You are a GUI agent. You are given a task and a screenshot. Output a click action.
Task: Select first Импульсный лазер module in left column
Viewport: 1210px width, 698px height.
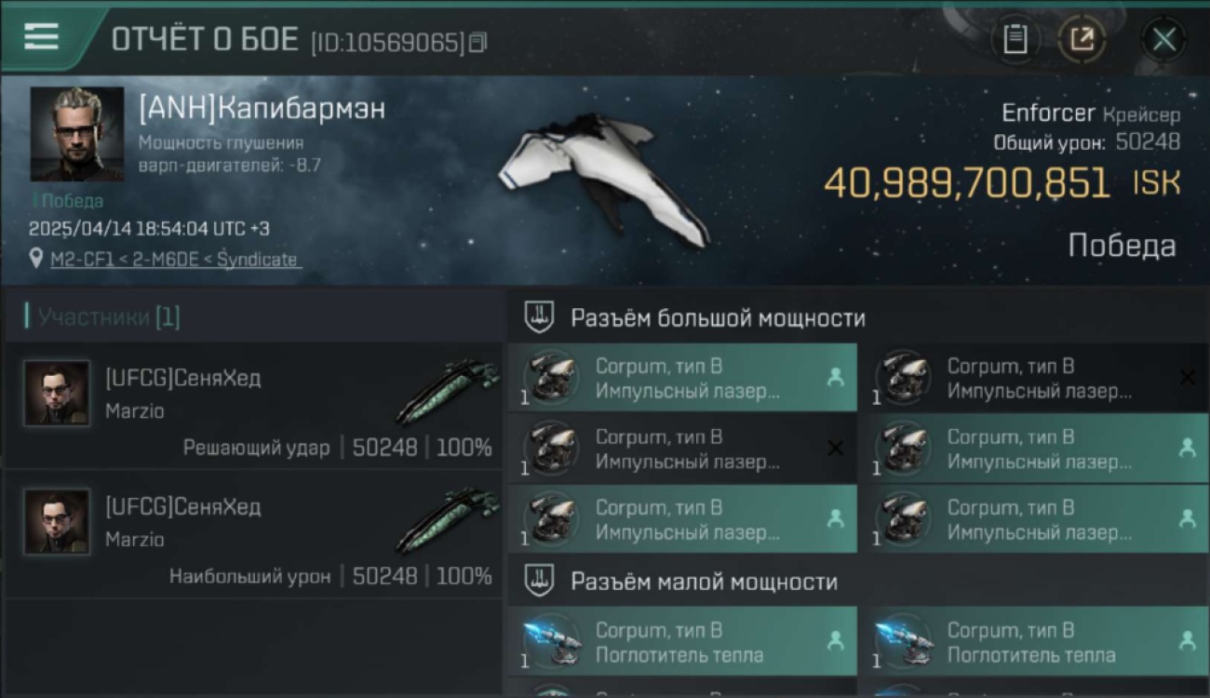click(x=682, y=378)
